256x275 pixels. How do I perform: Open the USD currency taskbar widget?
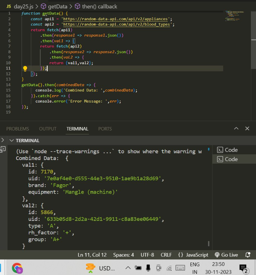(100, 268)
